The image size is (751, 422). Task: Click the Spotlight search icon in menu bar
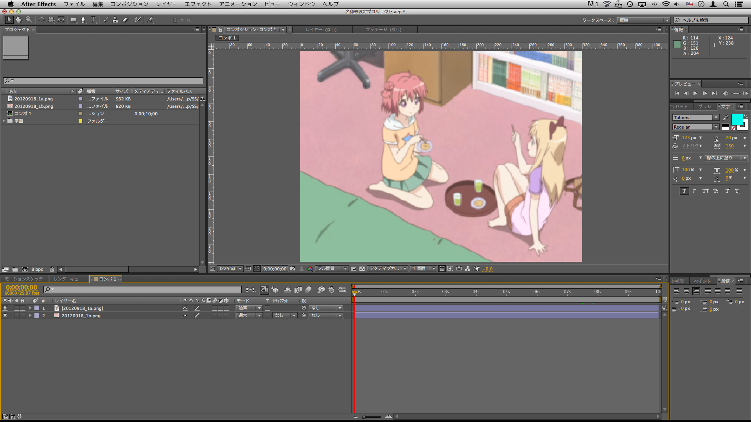pos(726,4)
